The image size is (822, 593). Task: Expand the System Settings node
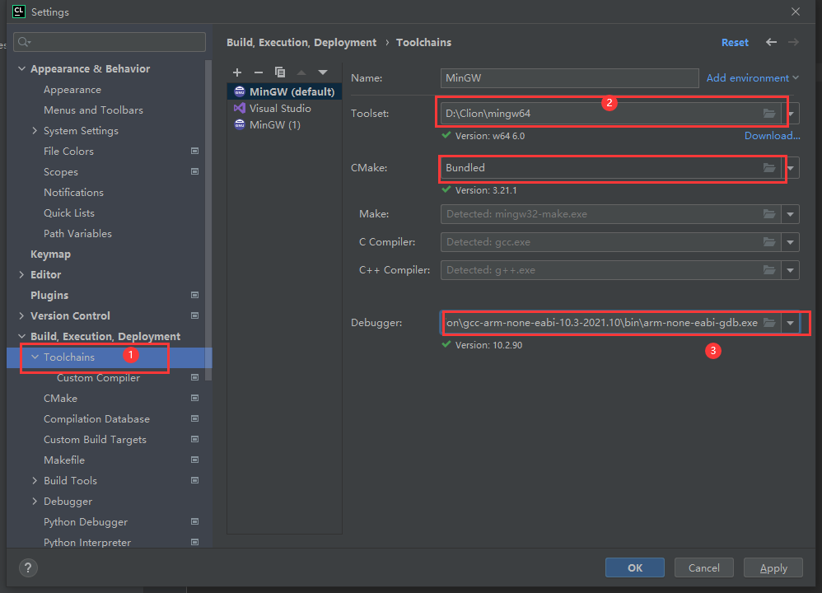tap(35, 131)
